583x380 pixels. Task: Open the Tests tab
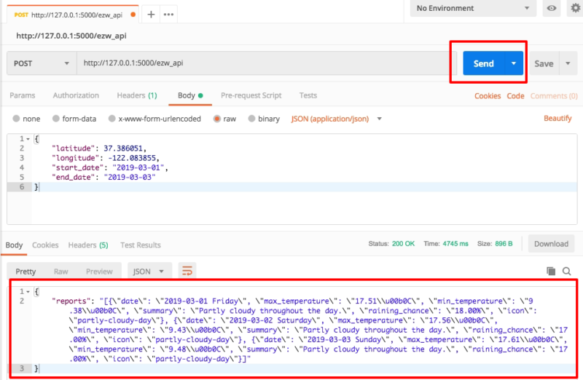[x=308, y=95]
